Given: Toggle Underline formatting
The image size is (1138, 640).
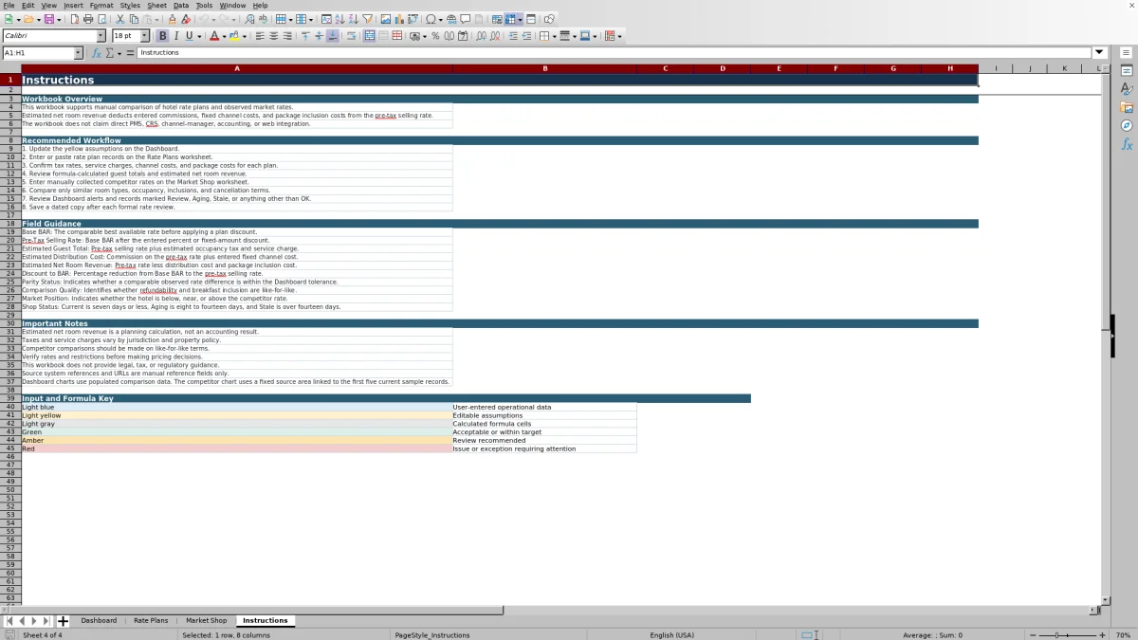Looking at the screenshot, I should (189, 36).
